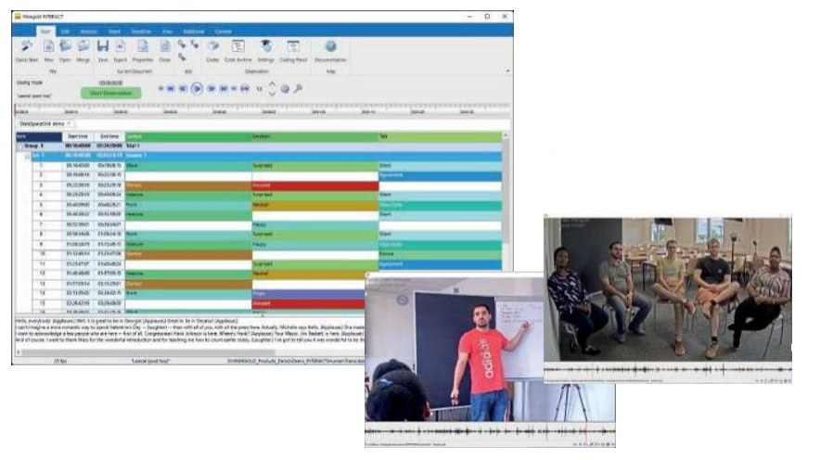Collapse the ribbon with the corner arrow

(x=507, y=70)
